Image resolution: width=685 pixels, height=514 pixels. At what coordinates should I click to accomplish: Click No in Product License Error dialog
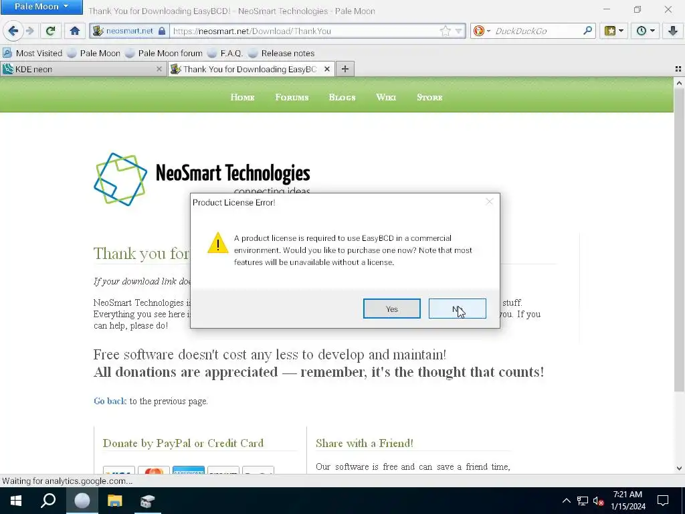(458, 309)
